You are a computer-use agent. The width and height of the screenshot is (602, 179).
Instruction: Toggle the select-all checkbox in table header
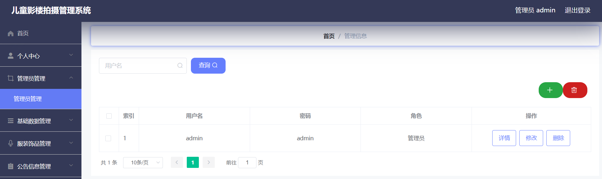coord(109,116)
